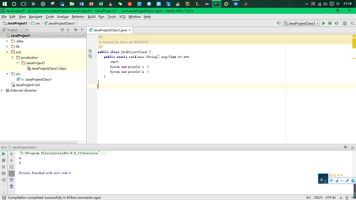This screenshot has height=200, width=356.
Task: Open the File menu
Action: tap(4, 16)
